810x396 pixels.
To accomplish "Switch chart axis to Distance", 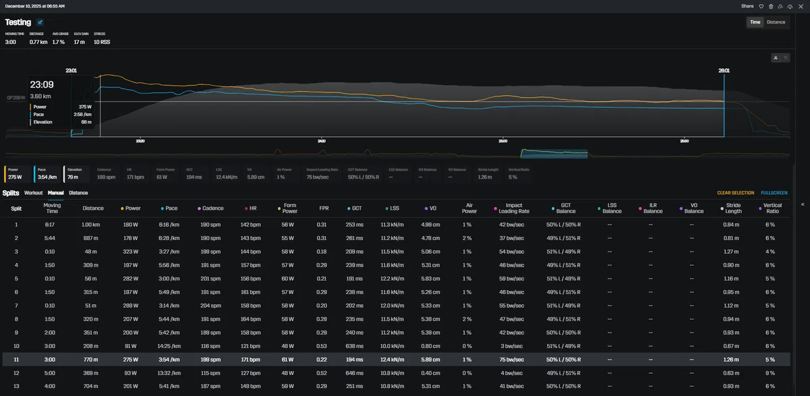I will coord(776,22).
